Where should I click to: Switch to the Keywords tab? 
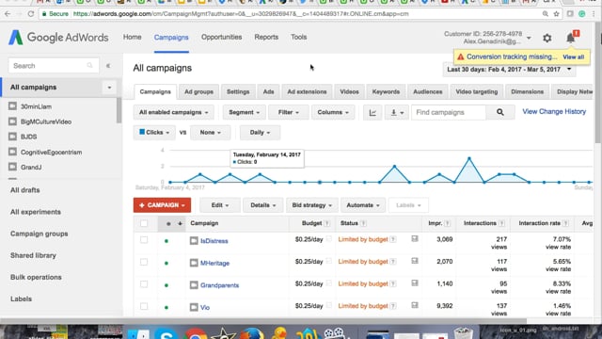click(x=386, y=92)
